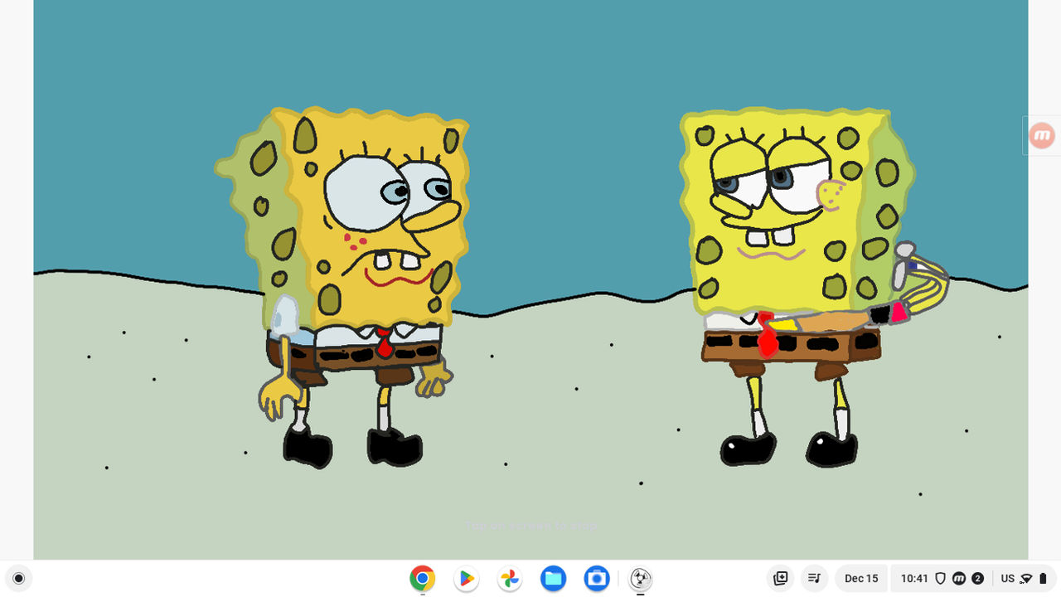
Task: Open the ChromeOS launcher button
Action: point(18,578)
